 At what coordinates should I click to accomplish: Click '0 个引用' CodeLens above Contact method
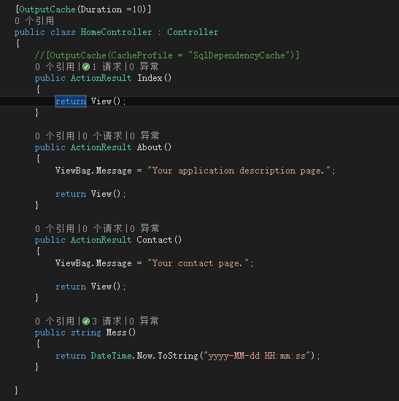(x=55, y=229)
